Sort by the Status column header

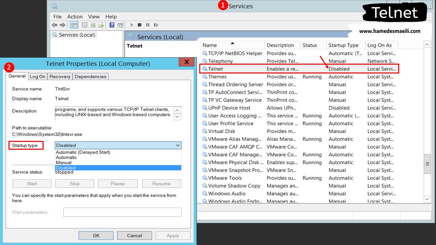pos(313,45)
